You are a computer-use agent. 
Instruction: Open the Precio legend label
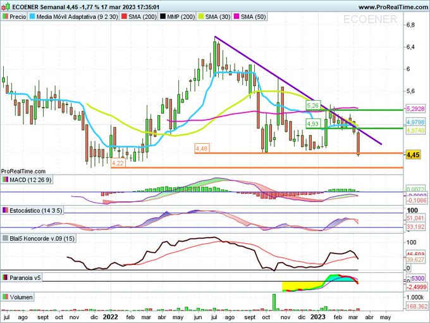click(18, 16)
